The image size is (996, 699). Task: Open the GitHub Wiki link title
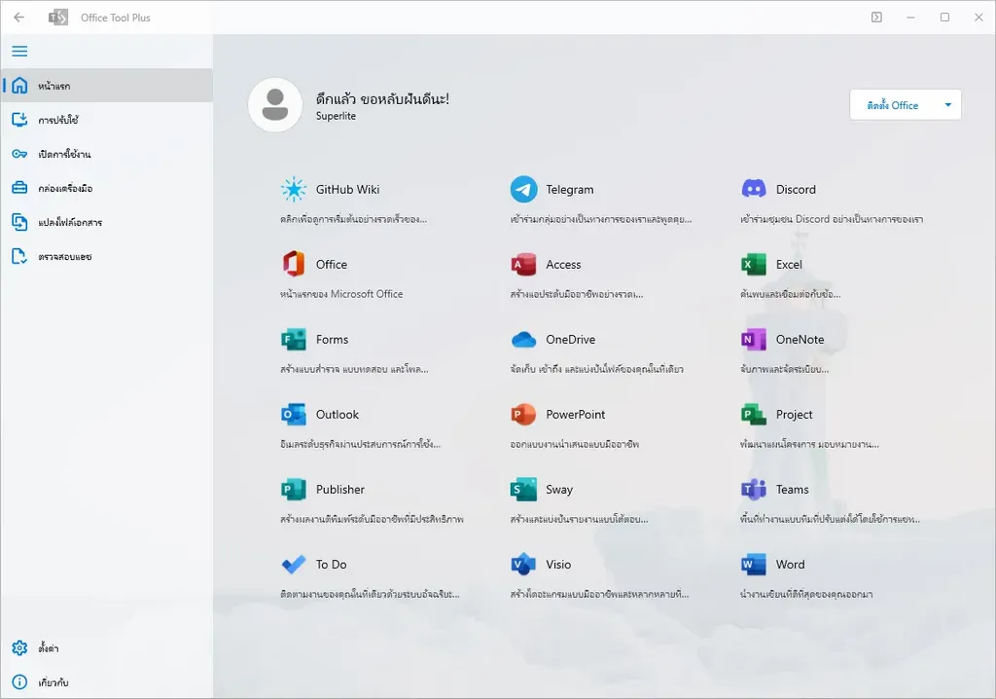[x=347, y=190]
